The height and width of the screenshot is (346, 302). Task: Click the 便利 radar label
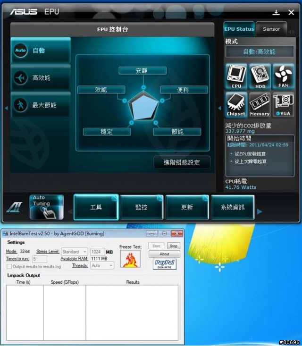(184, 90)
